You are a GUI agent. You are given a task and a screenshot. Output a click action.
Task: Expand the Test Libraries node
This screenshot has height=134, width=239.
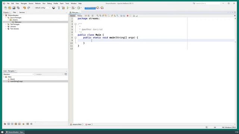pyautogui.click(x=6, y=29)
